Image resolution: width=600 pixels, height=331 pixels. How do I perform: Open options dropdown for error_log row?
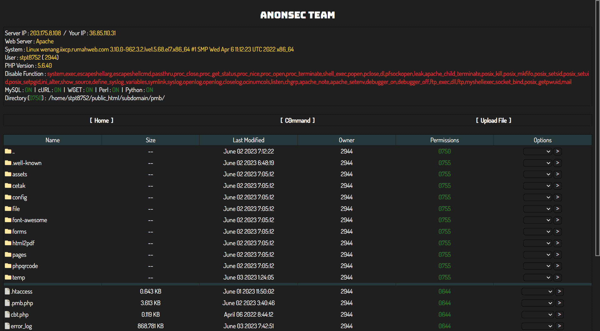pyautogui.click(x=537, y=326)
